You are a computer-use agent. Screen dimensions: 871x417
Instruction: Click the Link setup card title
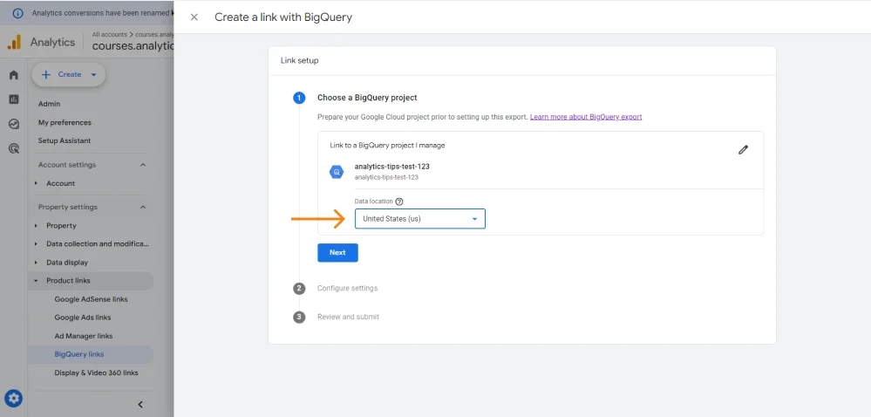[x=300, y=60]
